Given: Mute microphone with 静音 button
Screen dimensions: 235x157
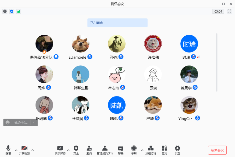Looking at the screenshot, I should [8, 150].
